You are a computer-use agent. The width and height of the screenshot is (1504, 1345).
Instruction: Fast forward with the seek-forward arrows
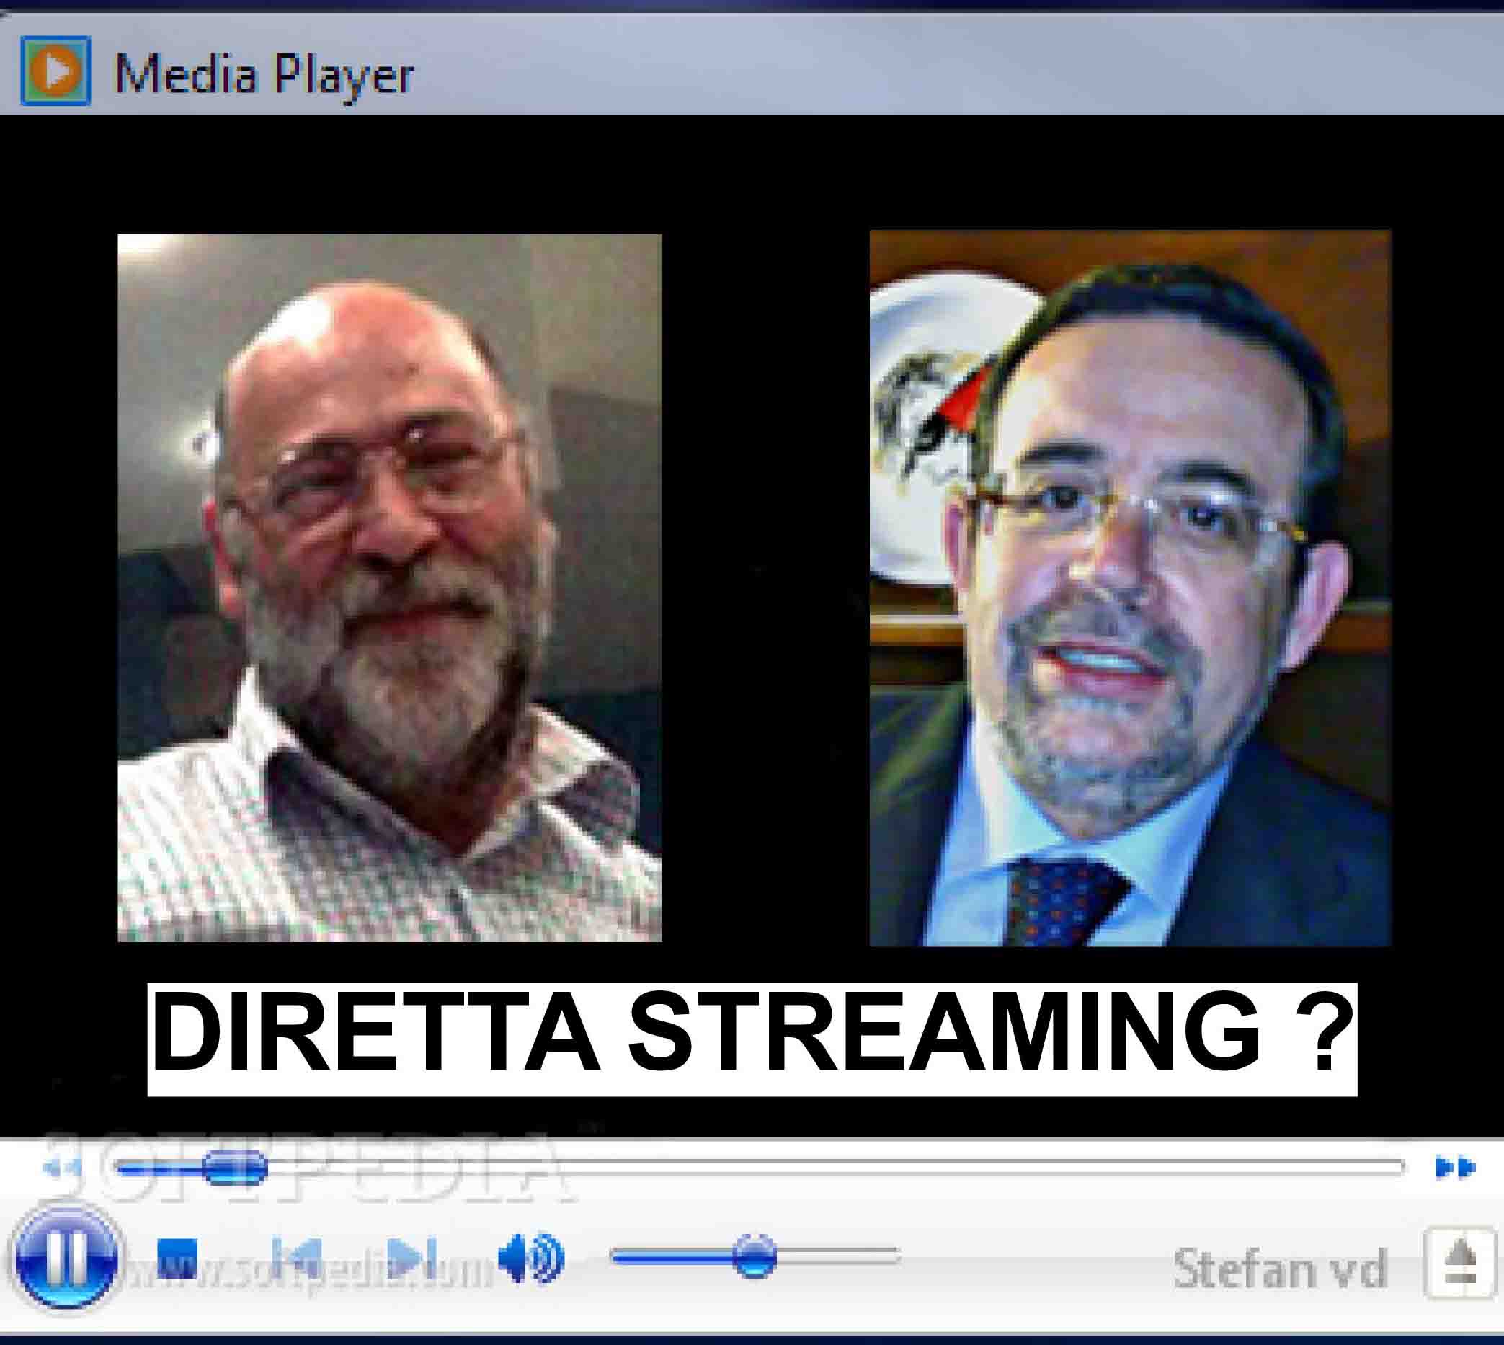[1456, 1167]
